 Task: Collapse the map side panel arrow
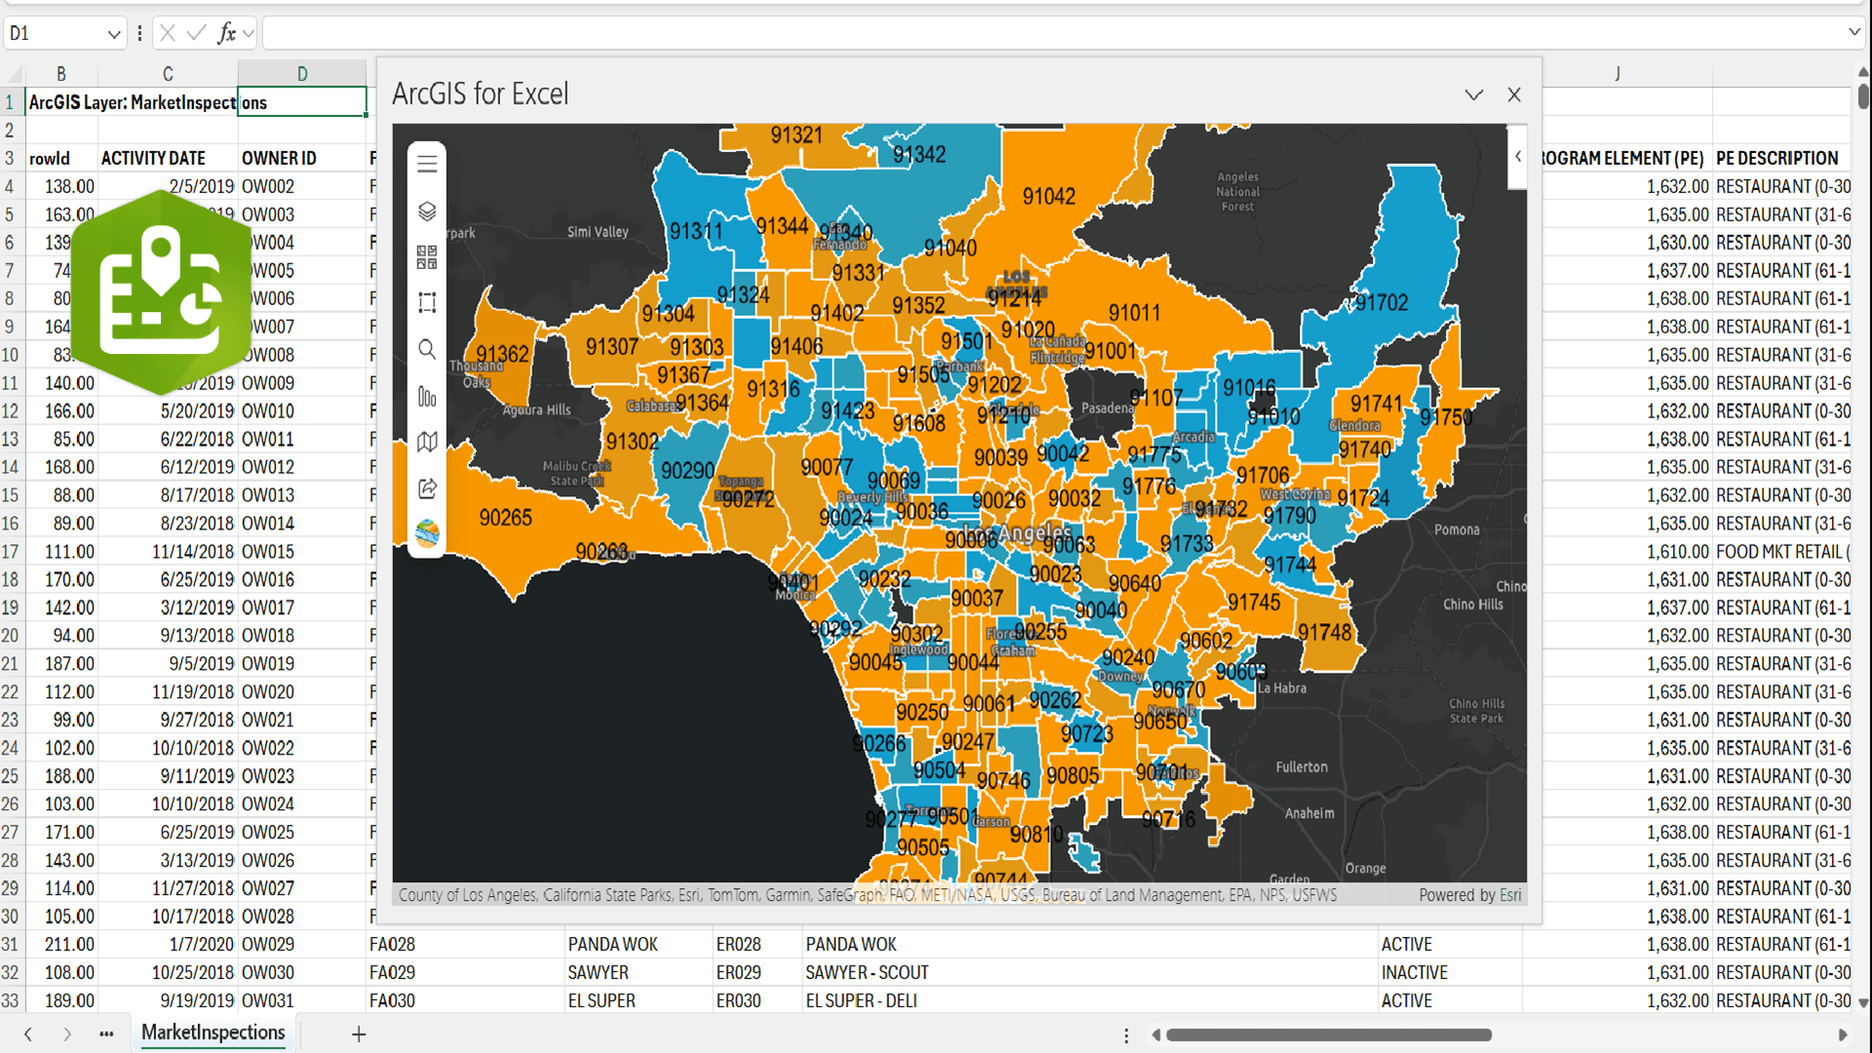[x=1517, y=156]
